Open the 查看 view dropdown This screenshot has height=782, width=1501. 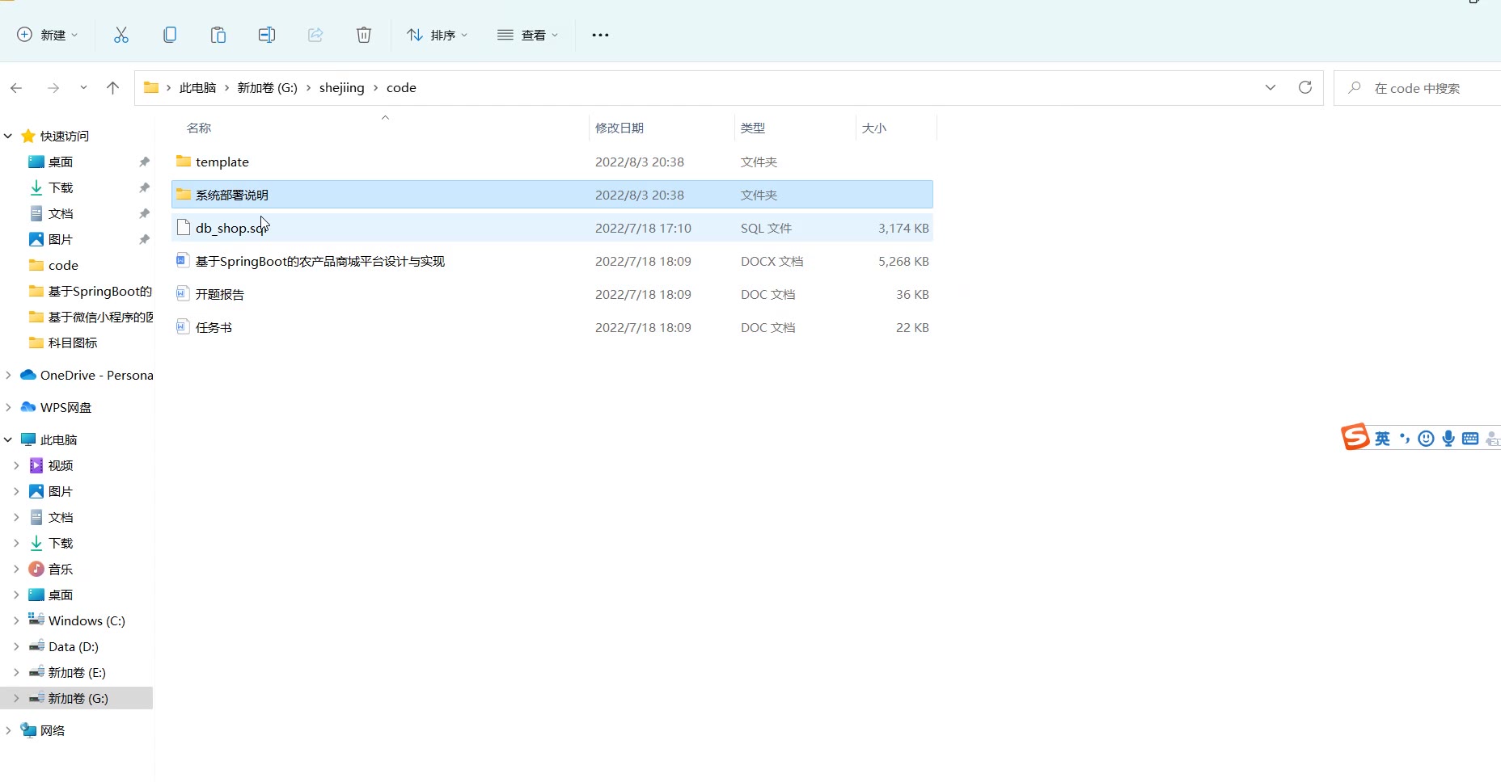(528, 35)
